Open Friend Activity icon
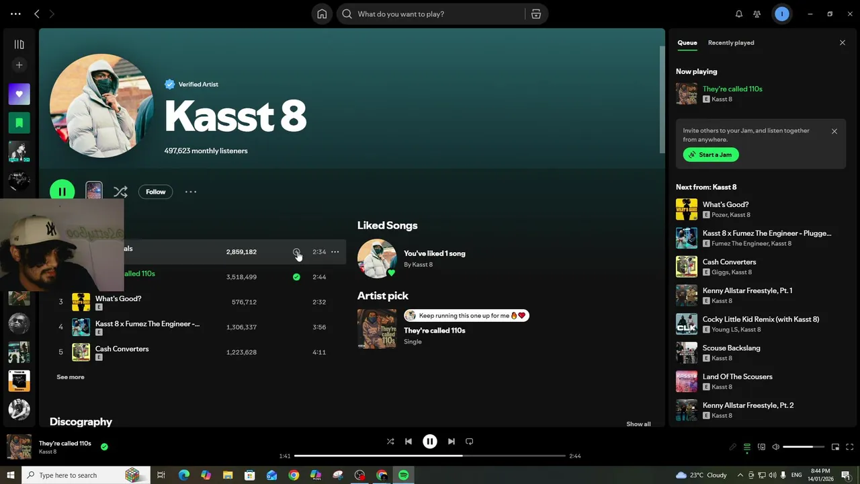860x484 pixels. pos(757,14)
